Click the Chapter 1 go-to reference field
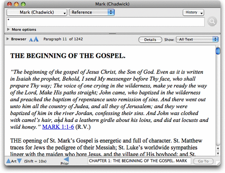The height and width of the screenshot is (173, 225). [139, 161]
